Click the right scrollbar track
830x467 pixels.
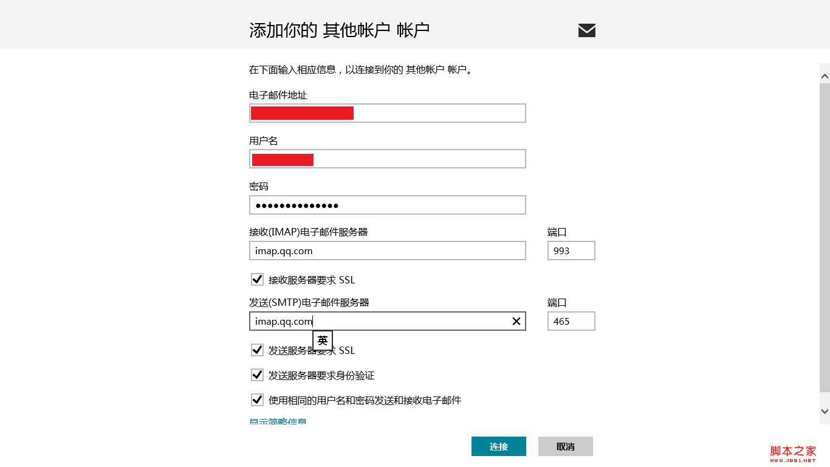pyautogui.click(x=825, y=243)
